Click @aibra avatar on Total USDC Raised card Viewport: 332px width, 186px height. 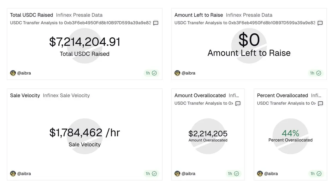13,73
